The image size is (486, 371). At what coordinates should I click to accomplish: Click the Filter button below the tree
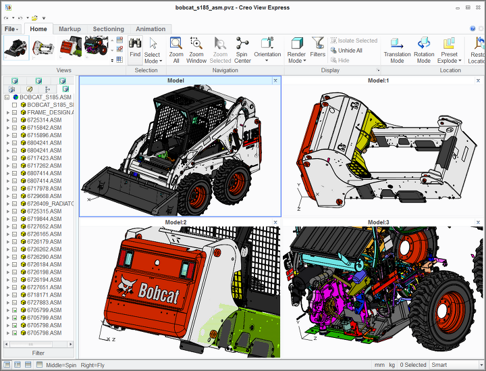coord(38,353)
